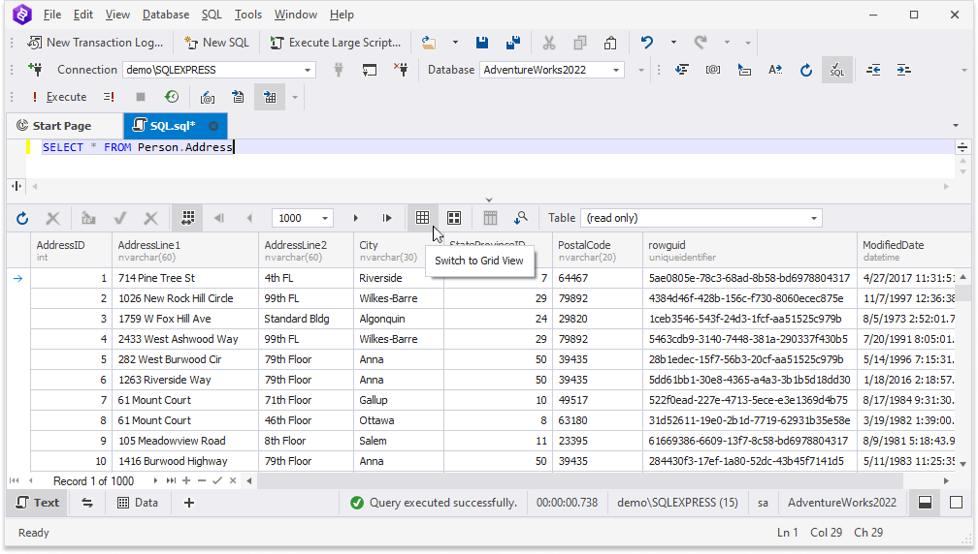The width and height of the screenshot is (978, 554).
Task: Expand the Open file dropdown arrow
Action: click(x=455, y=43)
